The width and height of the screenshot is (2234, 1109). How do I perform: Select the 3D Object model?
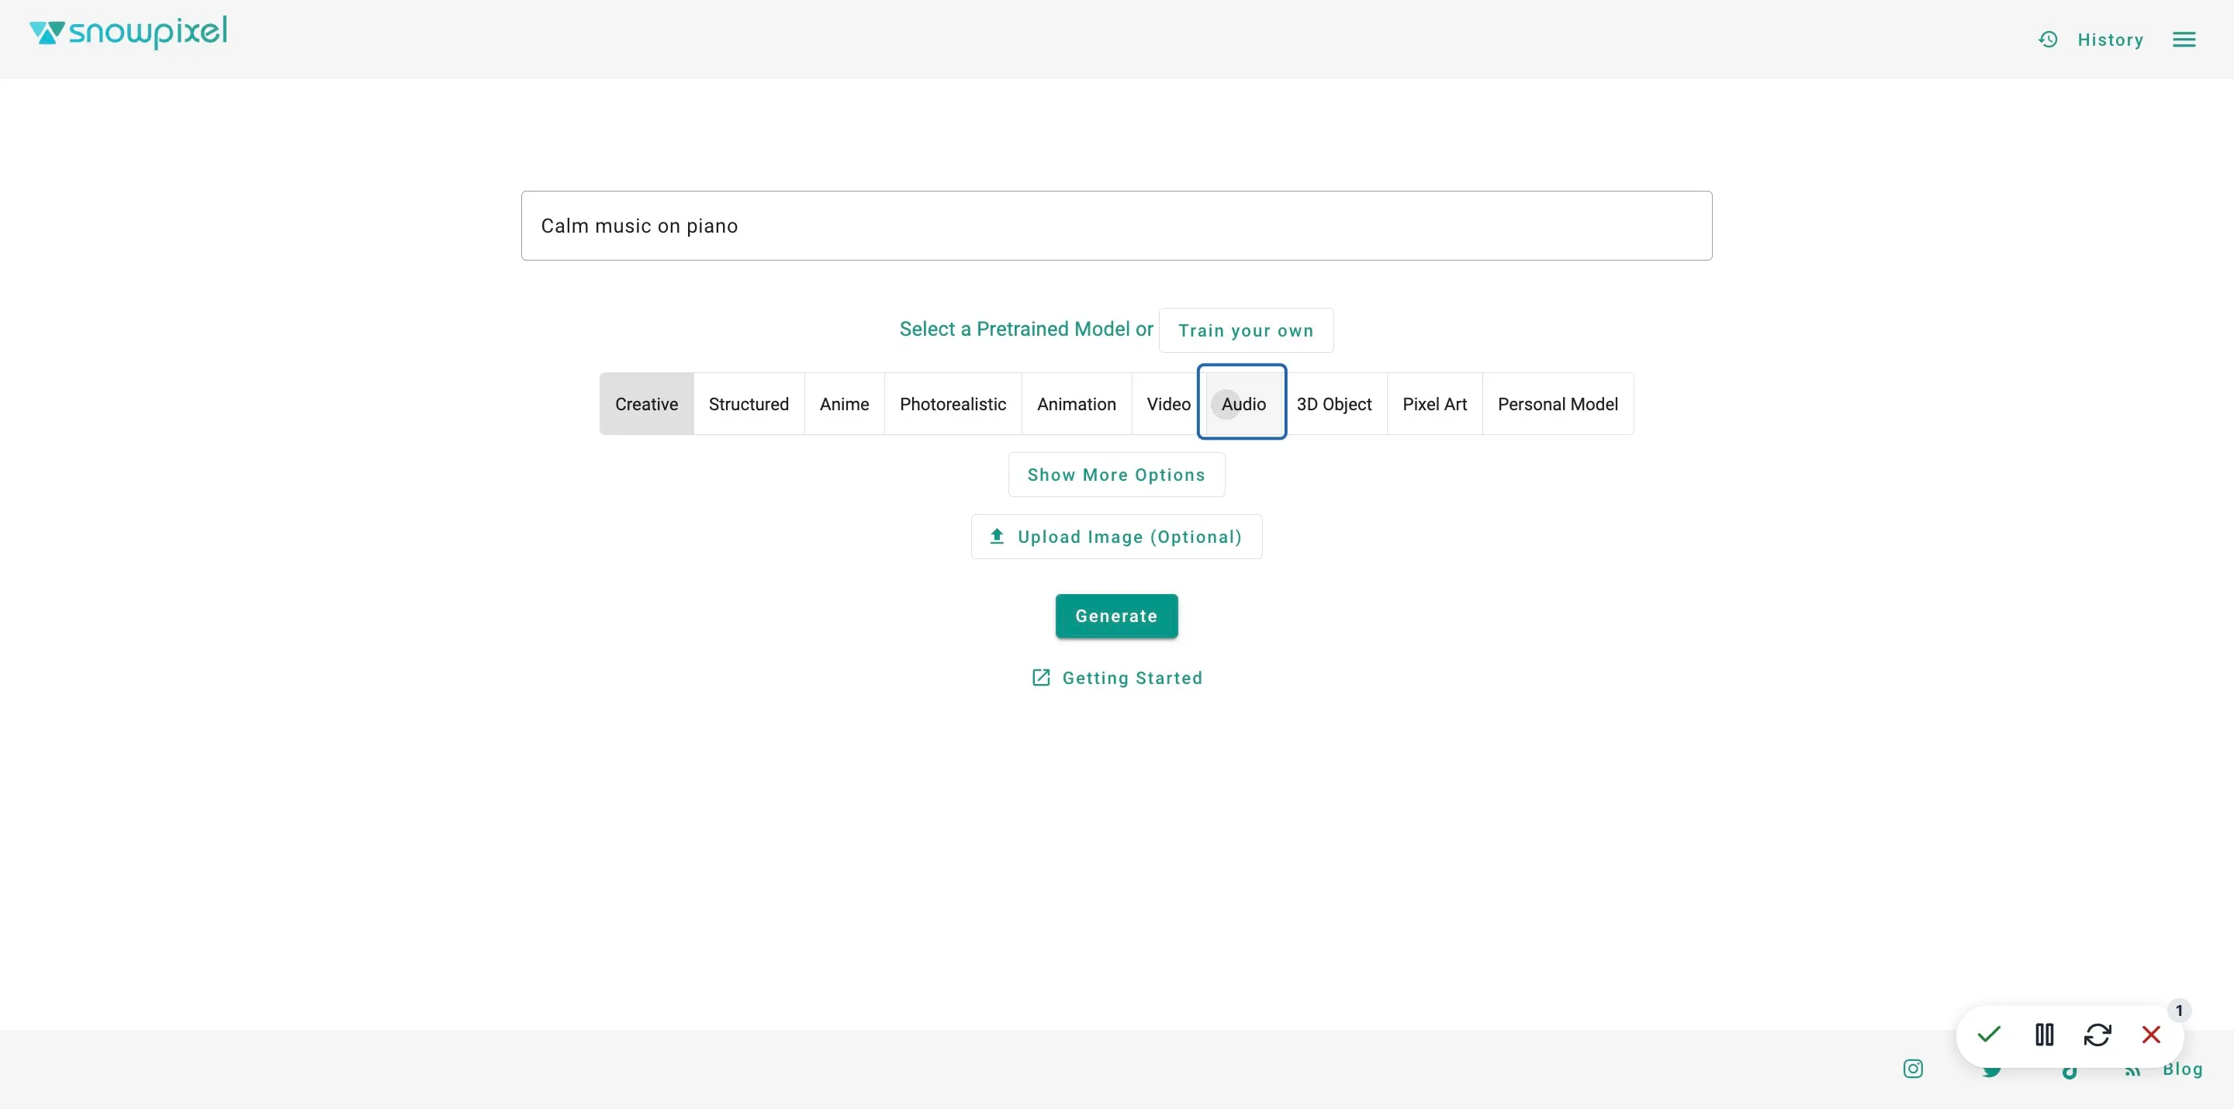point(1334,403)
